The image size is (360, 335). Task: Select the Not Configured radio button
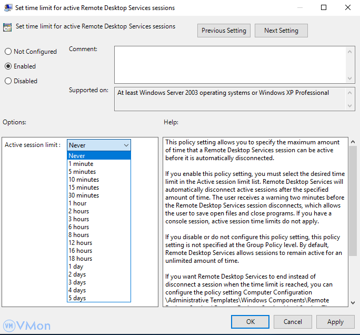click(x=8, y=52)
